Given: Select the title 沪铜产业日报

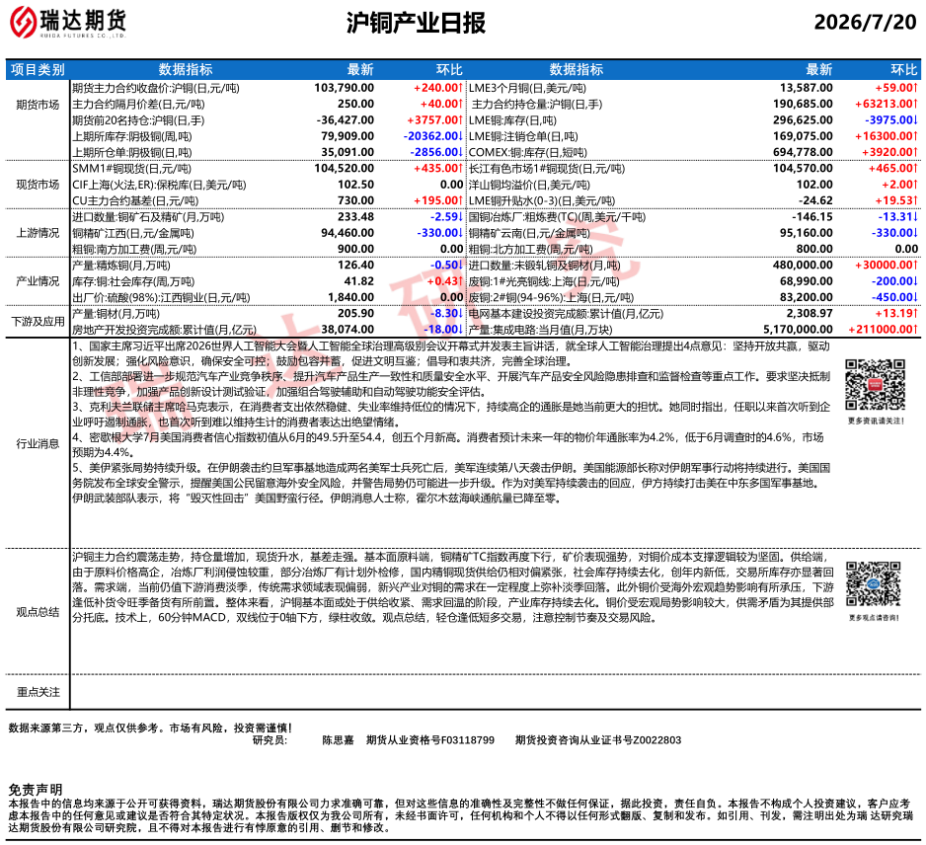Looking at the screenshot, I should point(416,23).
